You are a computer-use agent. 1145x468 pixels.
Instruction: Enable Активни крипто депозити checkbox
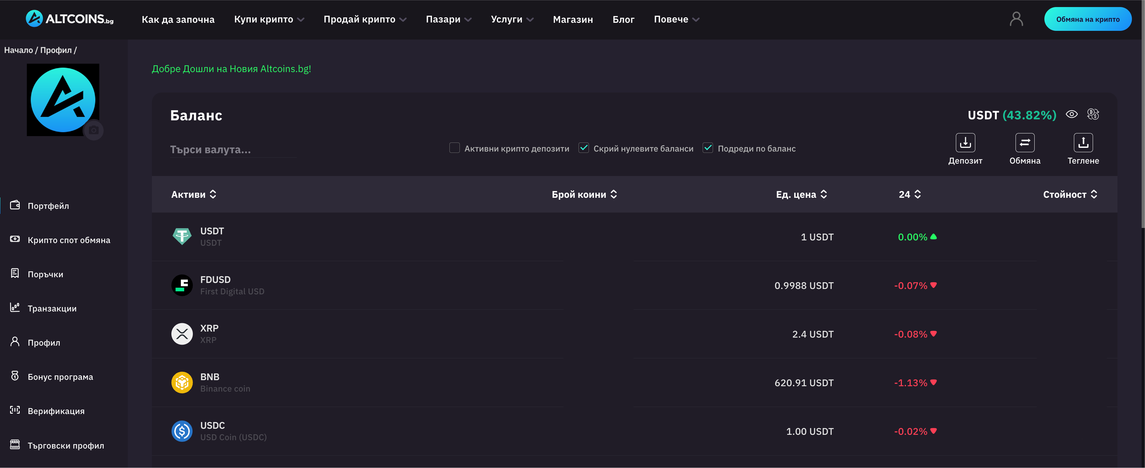pos(454,148)
